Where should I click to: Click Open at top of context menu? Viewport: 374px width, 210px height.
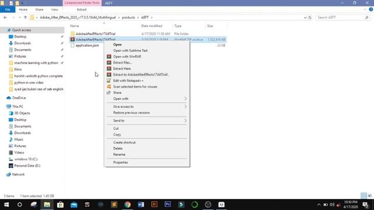pos(147,44)
